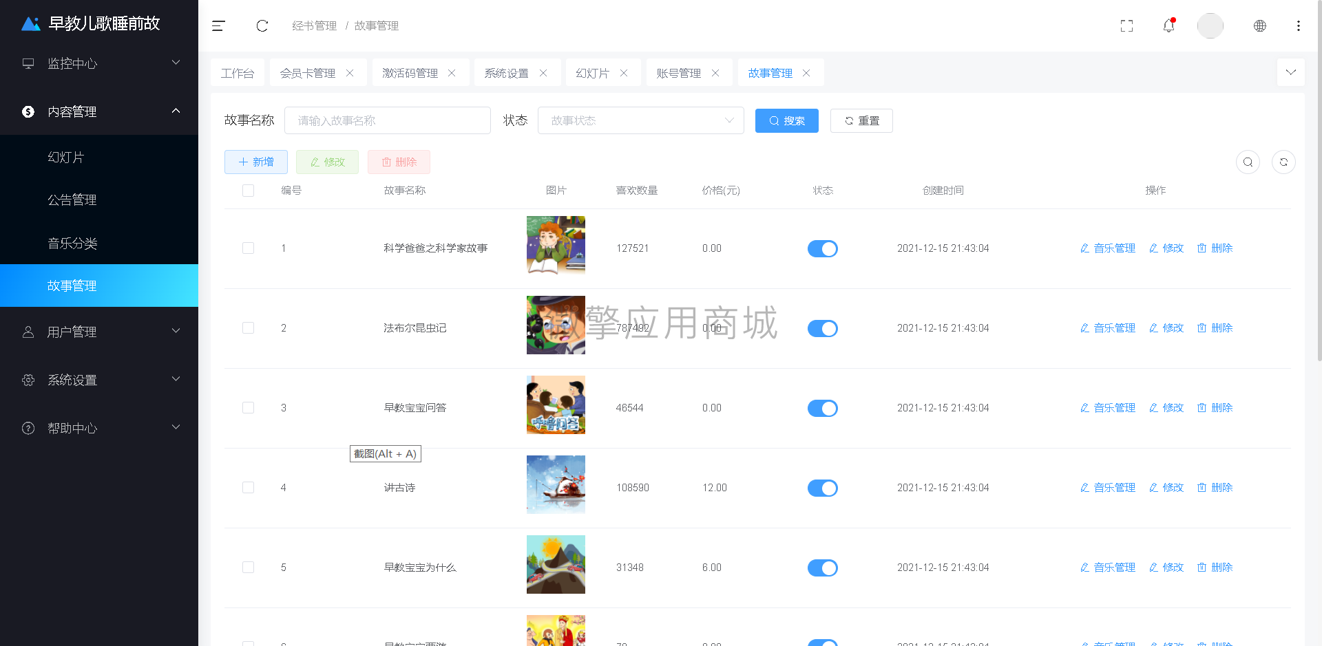Click the 修改 toolbar button
Screen dimensions: 1322x646
pos(327,162)
